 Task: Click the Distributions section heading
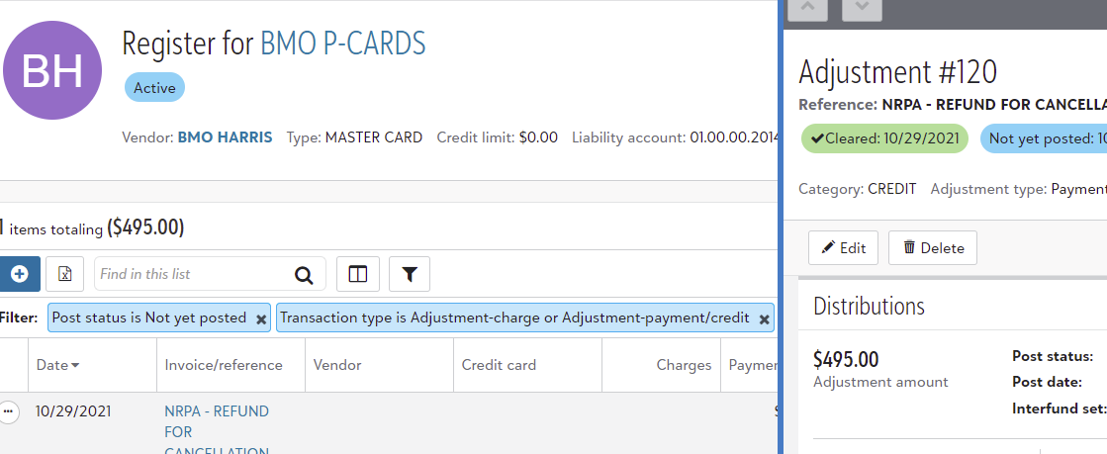pyautogui.click(x=870, y=307)
